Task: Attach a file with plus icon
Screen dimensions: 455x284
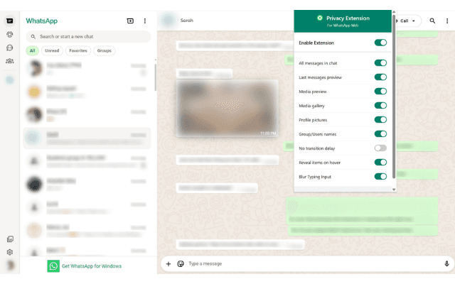Action: coord(168,263)
